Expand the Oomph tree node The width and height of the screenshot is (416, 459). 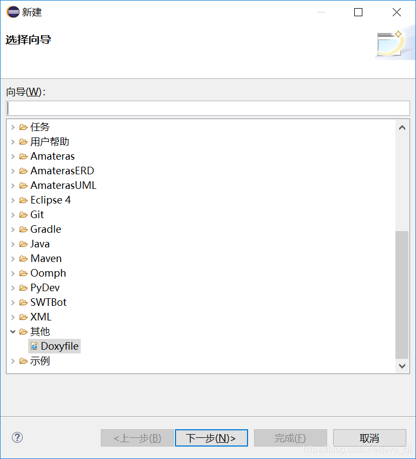12,273
